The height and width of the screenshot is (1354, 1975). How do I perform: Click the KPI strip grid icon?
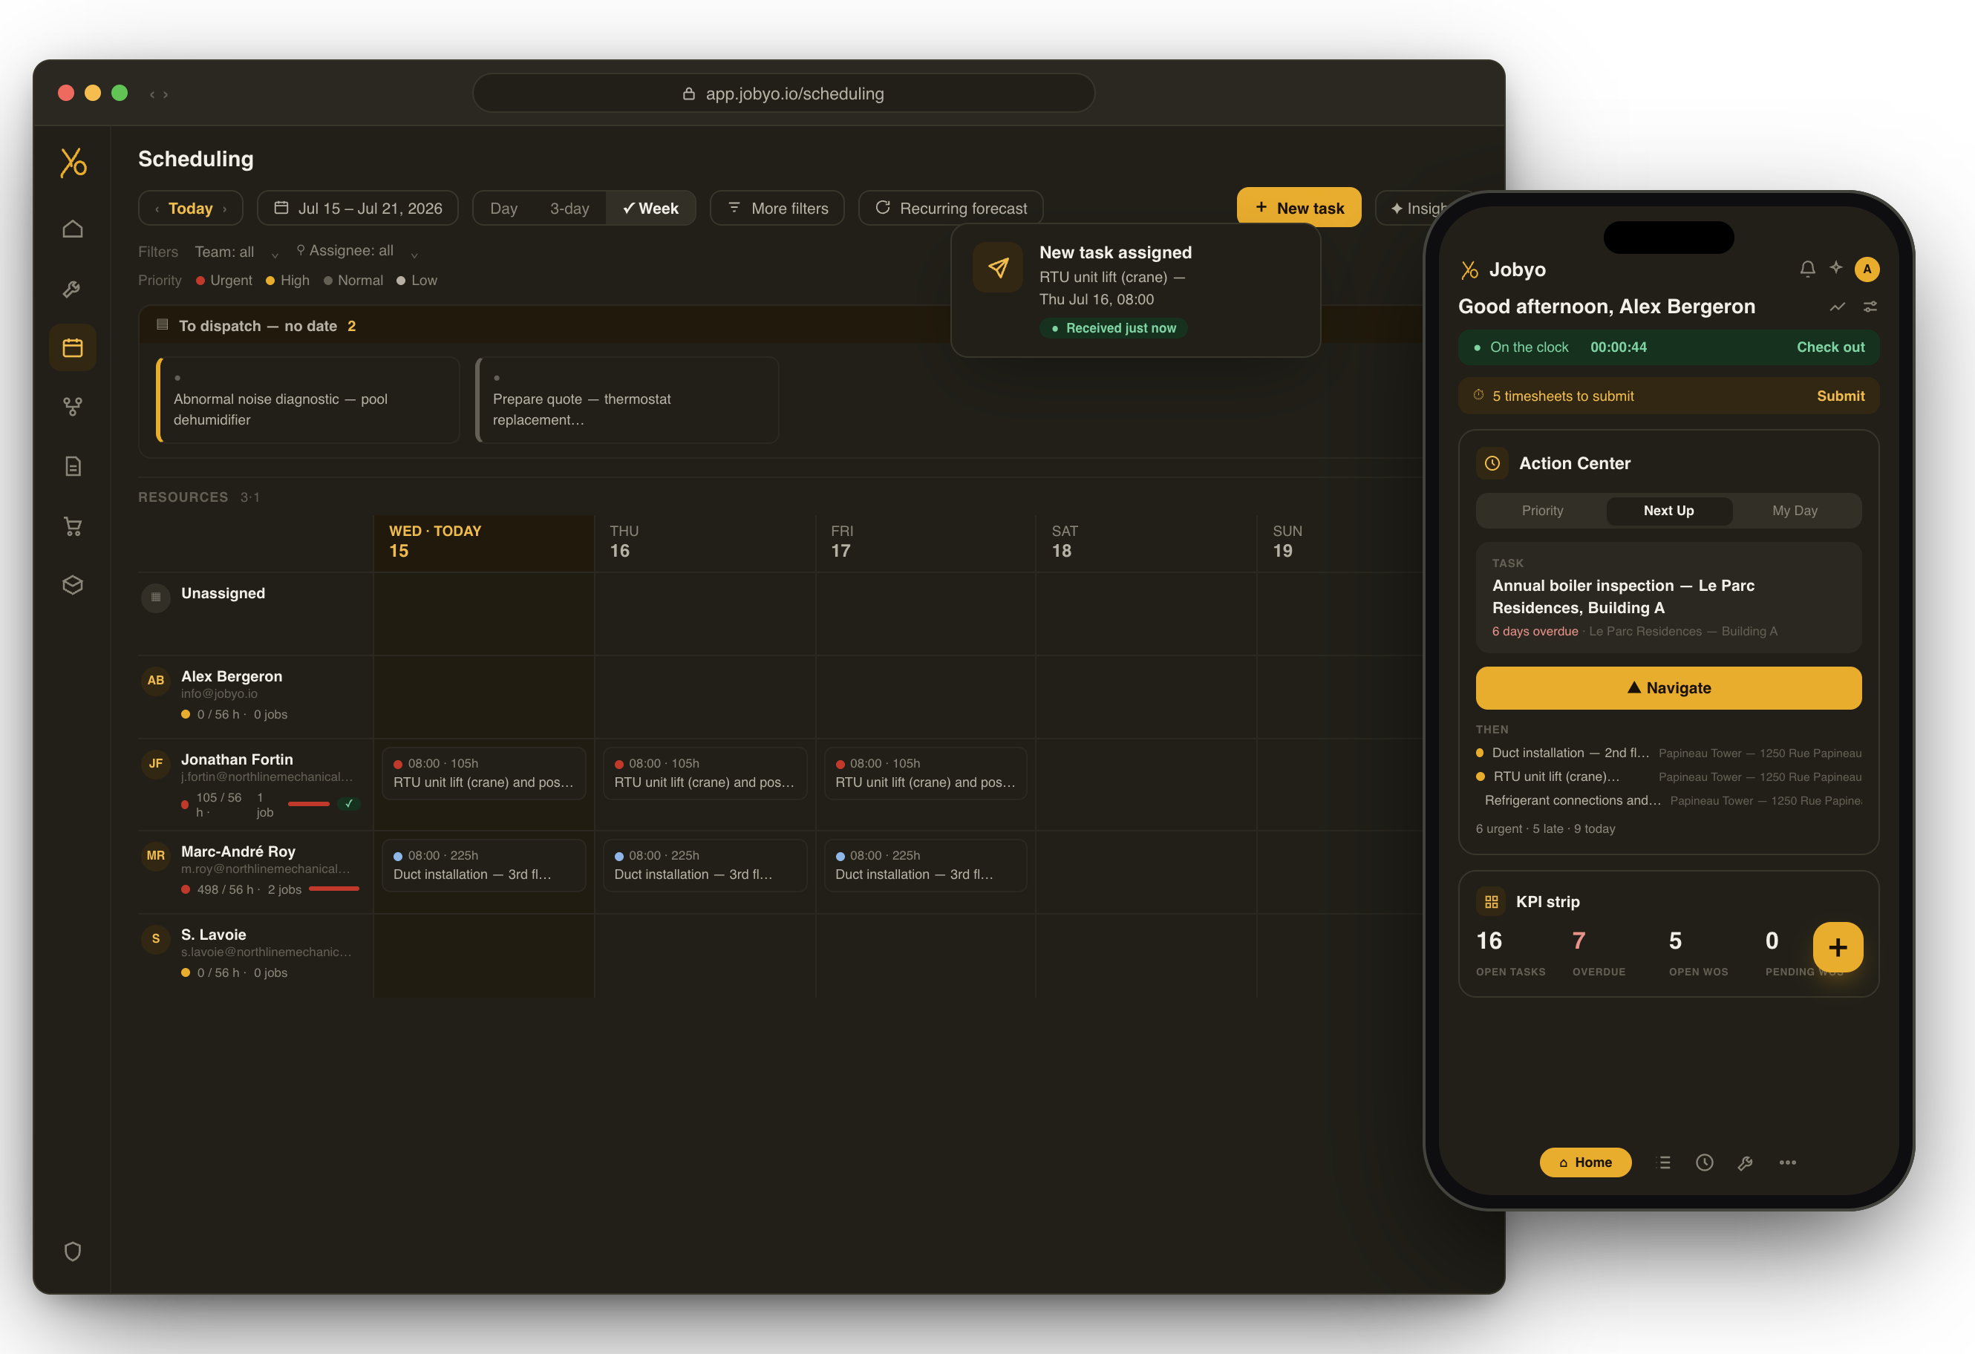1491,901
